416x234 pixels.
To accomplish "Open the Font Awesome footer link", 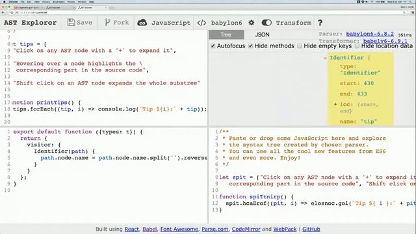I will [x=179, y=229].
